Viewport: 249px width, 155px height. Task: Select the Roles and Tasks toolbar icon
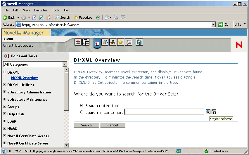[x=97, y=43]
